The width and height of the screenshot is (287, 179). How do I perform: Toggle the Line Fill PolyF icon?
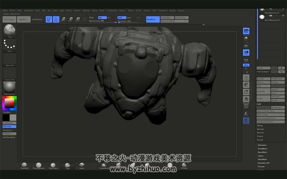pyautogui.click(x=246, y=106)
